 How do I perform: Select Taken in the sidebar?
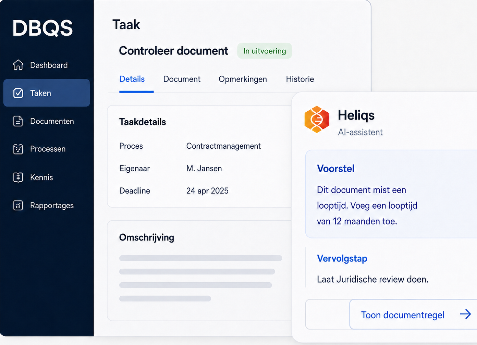[x=47, y=93]
